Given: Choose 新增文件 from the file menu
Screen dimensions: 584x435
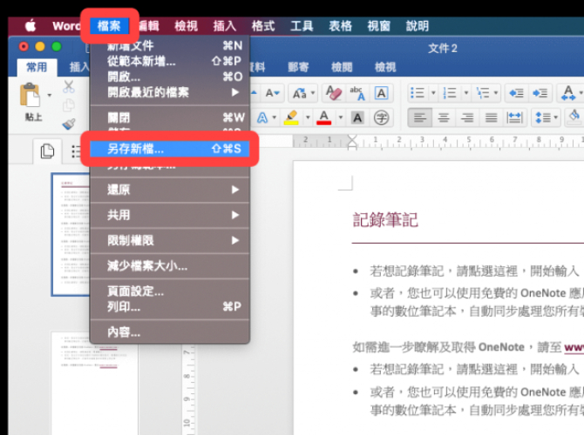Looking at the screenshot, I should click(x=170, y=46).
